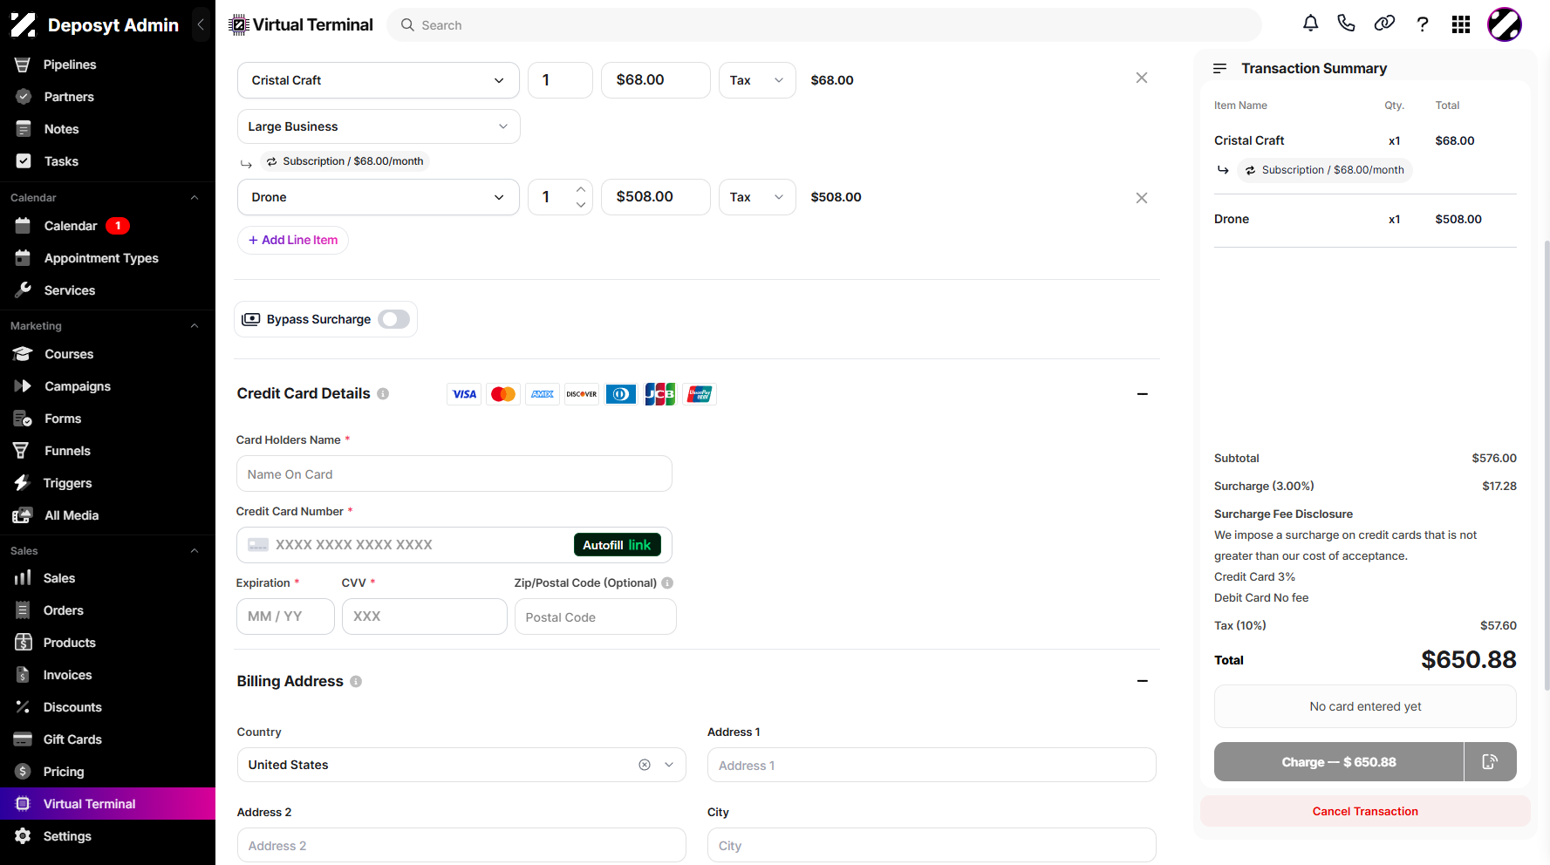
Task: Click the Charge $650.88 button
Action: click(1339, 762)
